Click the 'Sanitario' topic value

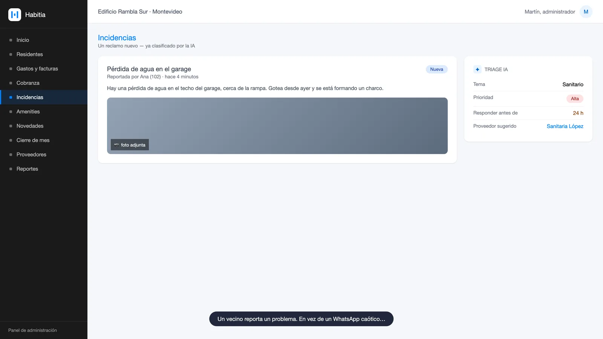[x=573, y=84]
